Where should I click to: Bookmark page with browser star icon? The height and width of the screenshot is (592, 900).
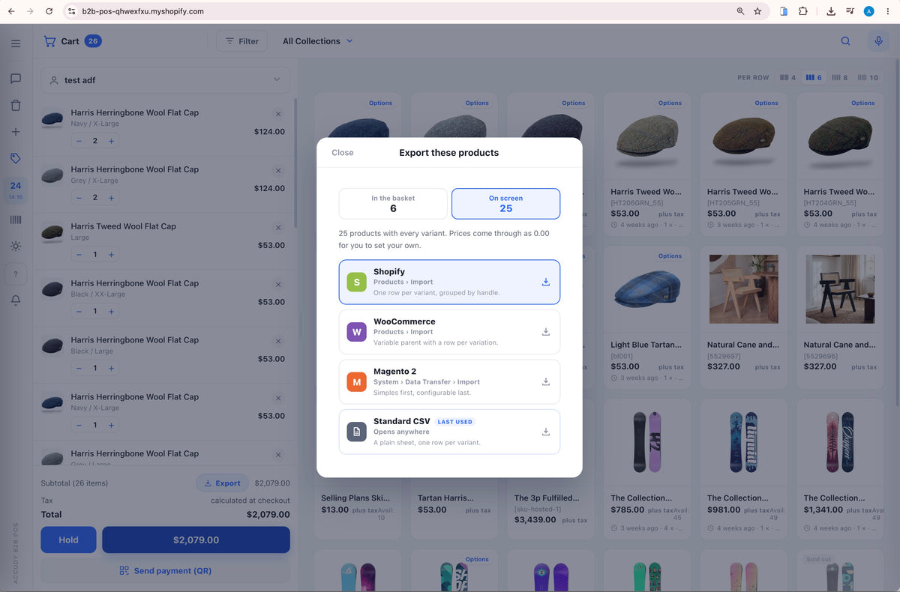757,11
